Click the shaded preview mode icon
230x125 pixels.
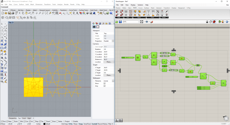point(215,22)
